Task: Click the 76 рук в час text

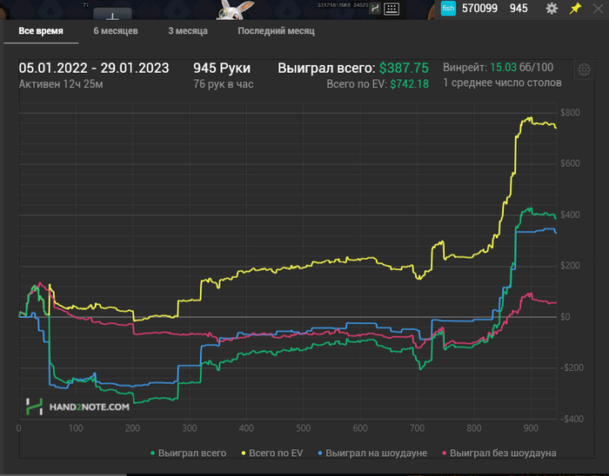Action: pos(224,84)
